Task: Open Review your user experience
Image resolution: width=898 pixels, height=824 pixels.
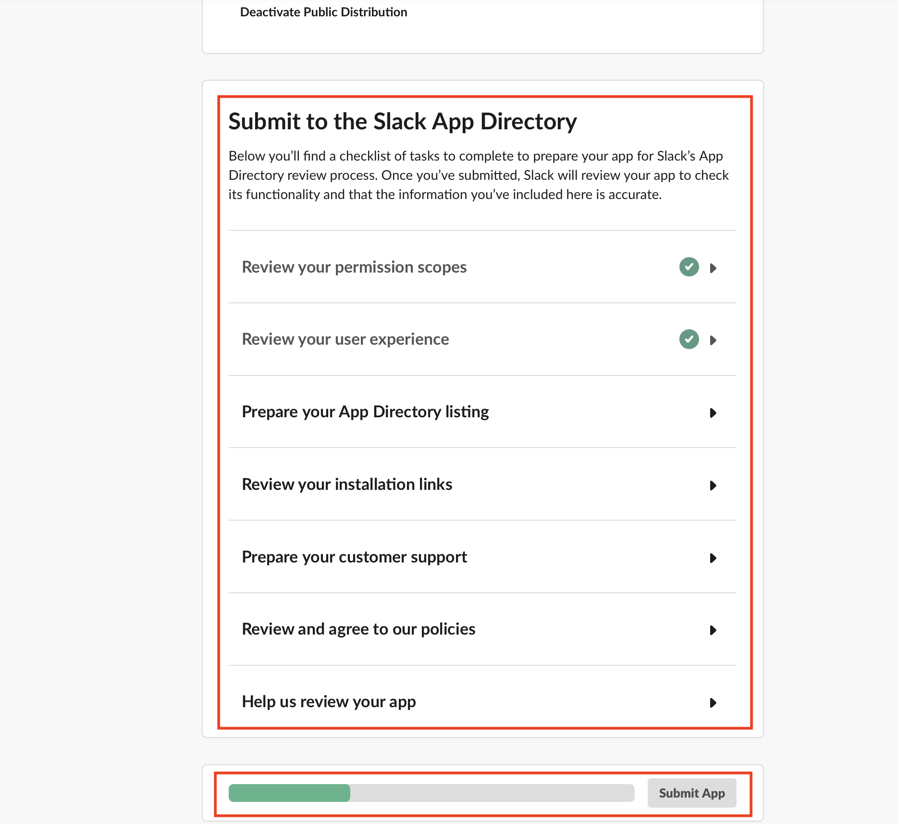Action: coord(345,339)
